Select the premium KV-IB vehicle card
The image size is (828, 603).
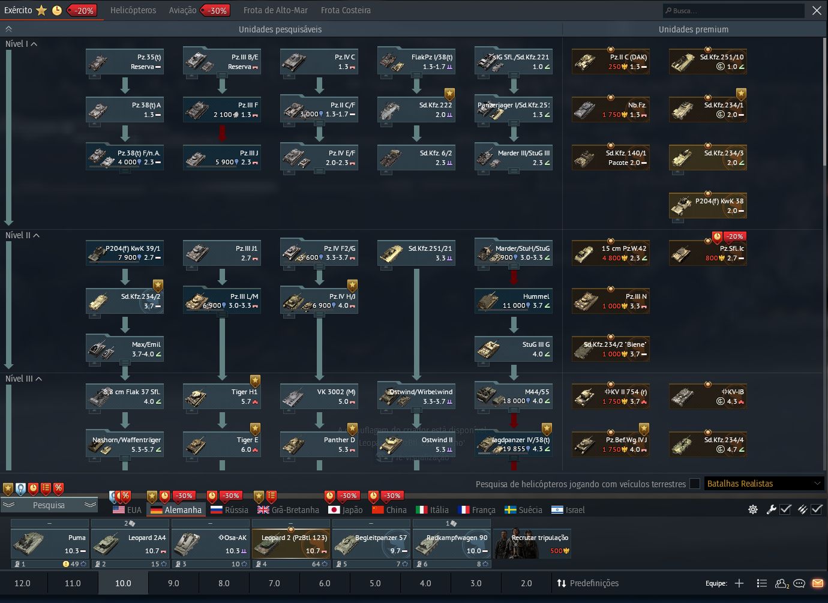click(x=708, y=397)
